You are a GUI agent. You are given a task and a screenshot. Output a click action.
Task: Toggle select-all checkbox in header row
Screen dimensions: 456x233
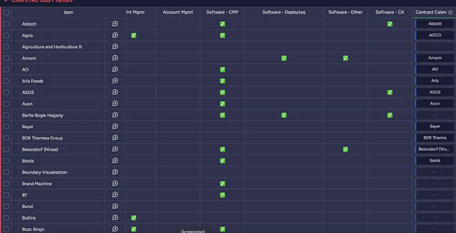6,12
